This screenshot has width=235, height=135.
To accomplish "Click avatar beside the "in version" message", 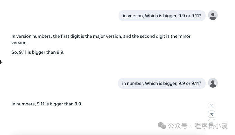I will [x=213, y=15].
